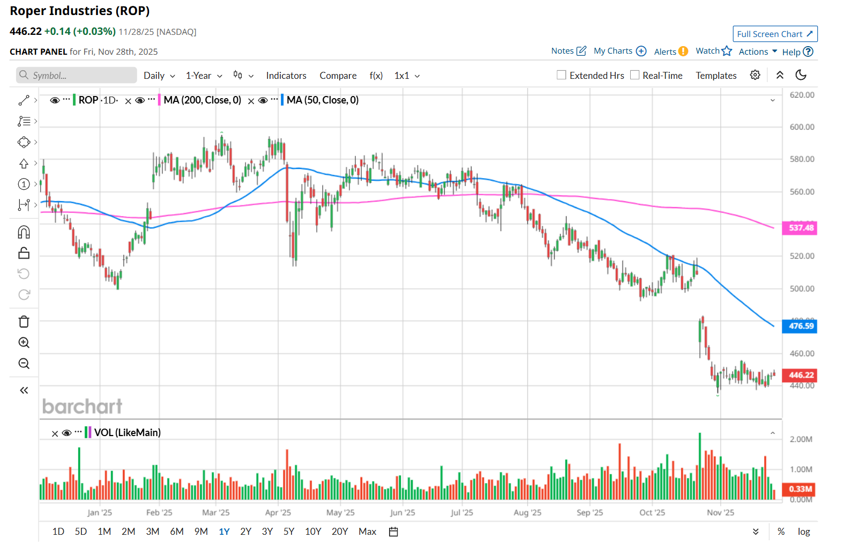Choose the geometric shapes tool
843x545 pixels.
click(x=24, y=142)
